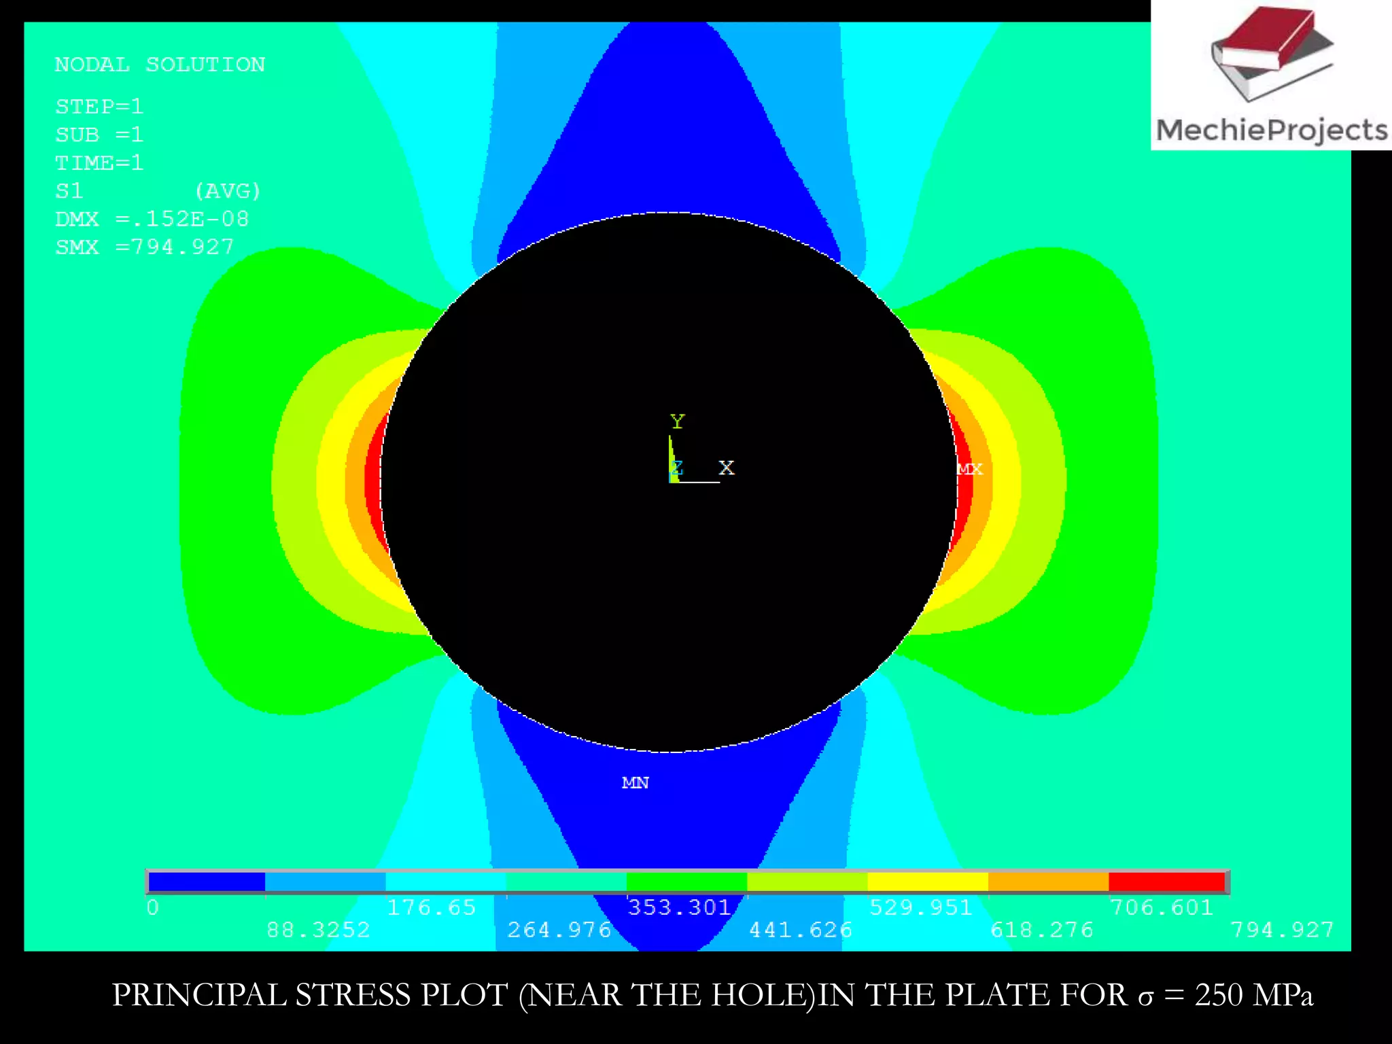The width and height of the screenshot is (1392, 1044).
Task: Click the 794.927 legend end value
Action: [x=1283, y=930]
